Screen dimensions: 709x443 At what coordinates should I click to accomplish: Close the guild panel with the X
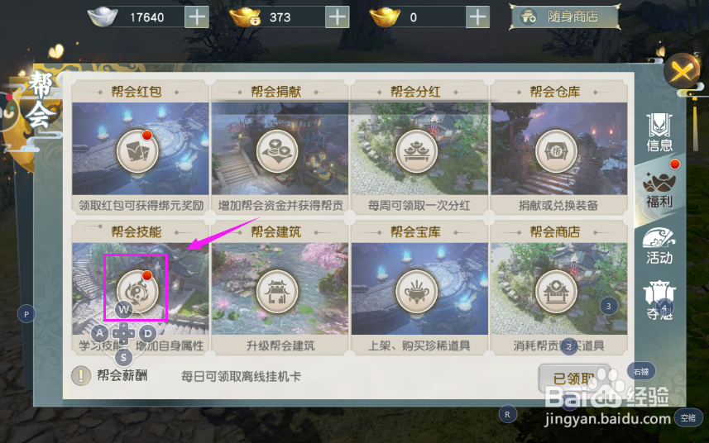[682, 71]
